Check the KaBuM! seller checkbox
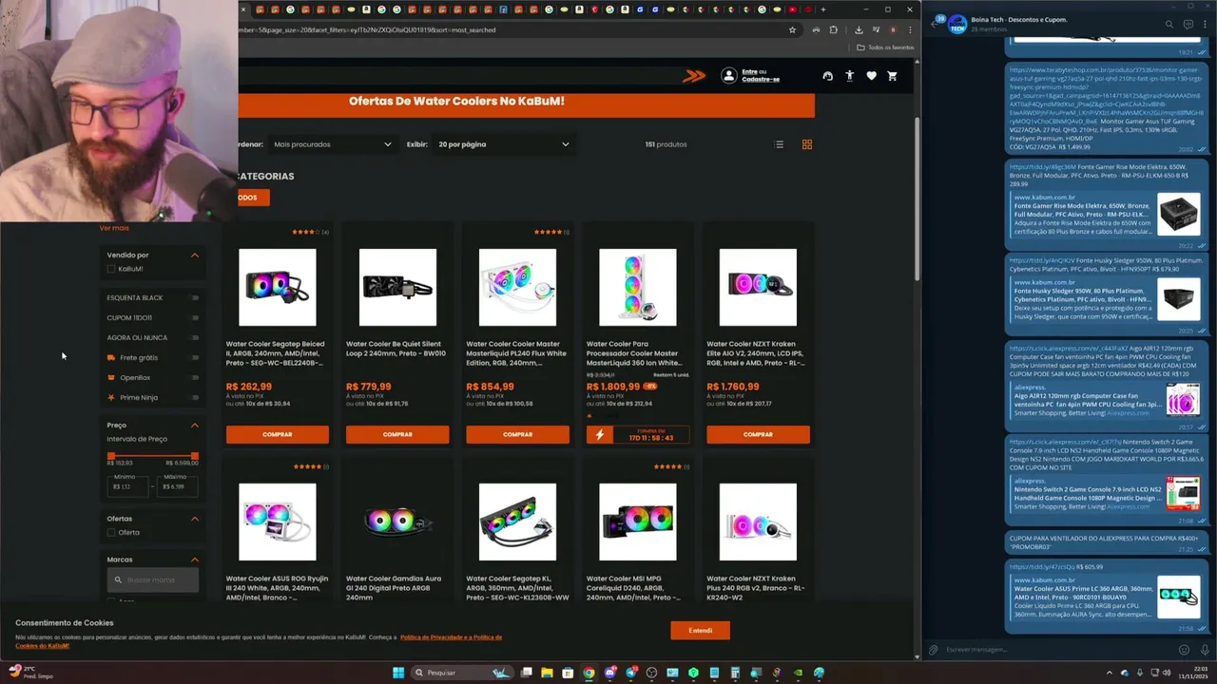Image resolution: width=1217 pixels, height=684 pixels. click(x=111, y=269)
